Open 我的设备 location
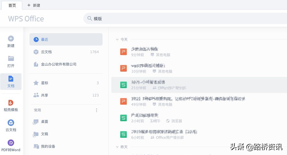This screenshot has height=155, width=287. point(66,146)
